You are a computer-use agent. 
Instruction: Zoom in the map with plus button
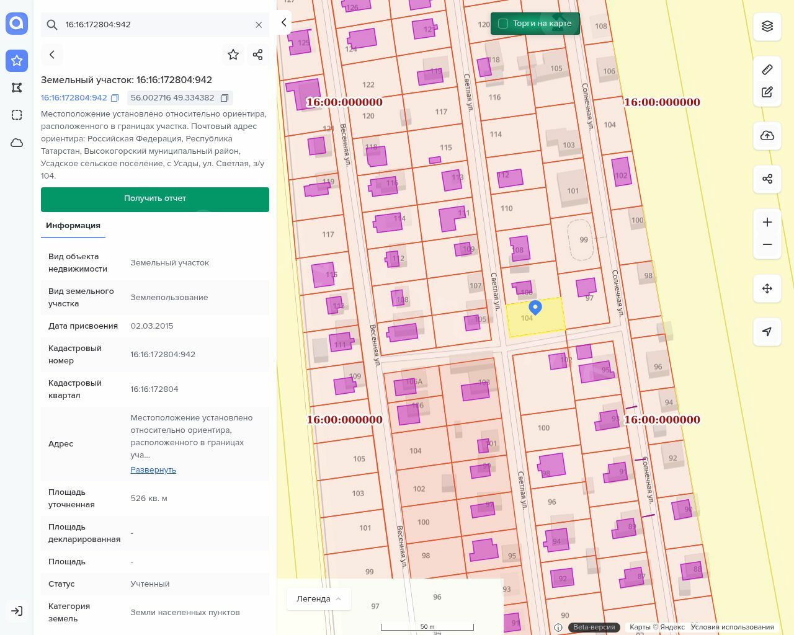pyautogui.click(x=767, y=222)
